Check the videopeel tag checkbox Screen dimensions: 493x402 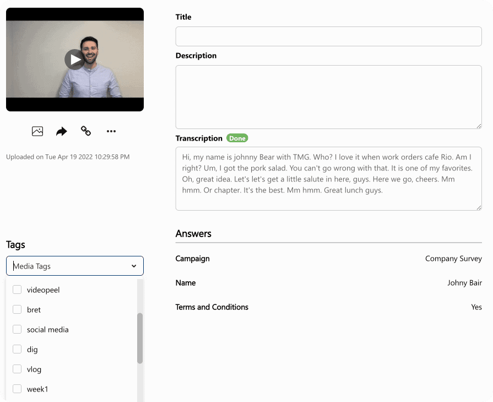point(17,290)
